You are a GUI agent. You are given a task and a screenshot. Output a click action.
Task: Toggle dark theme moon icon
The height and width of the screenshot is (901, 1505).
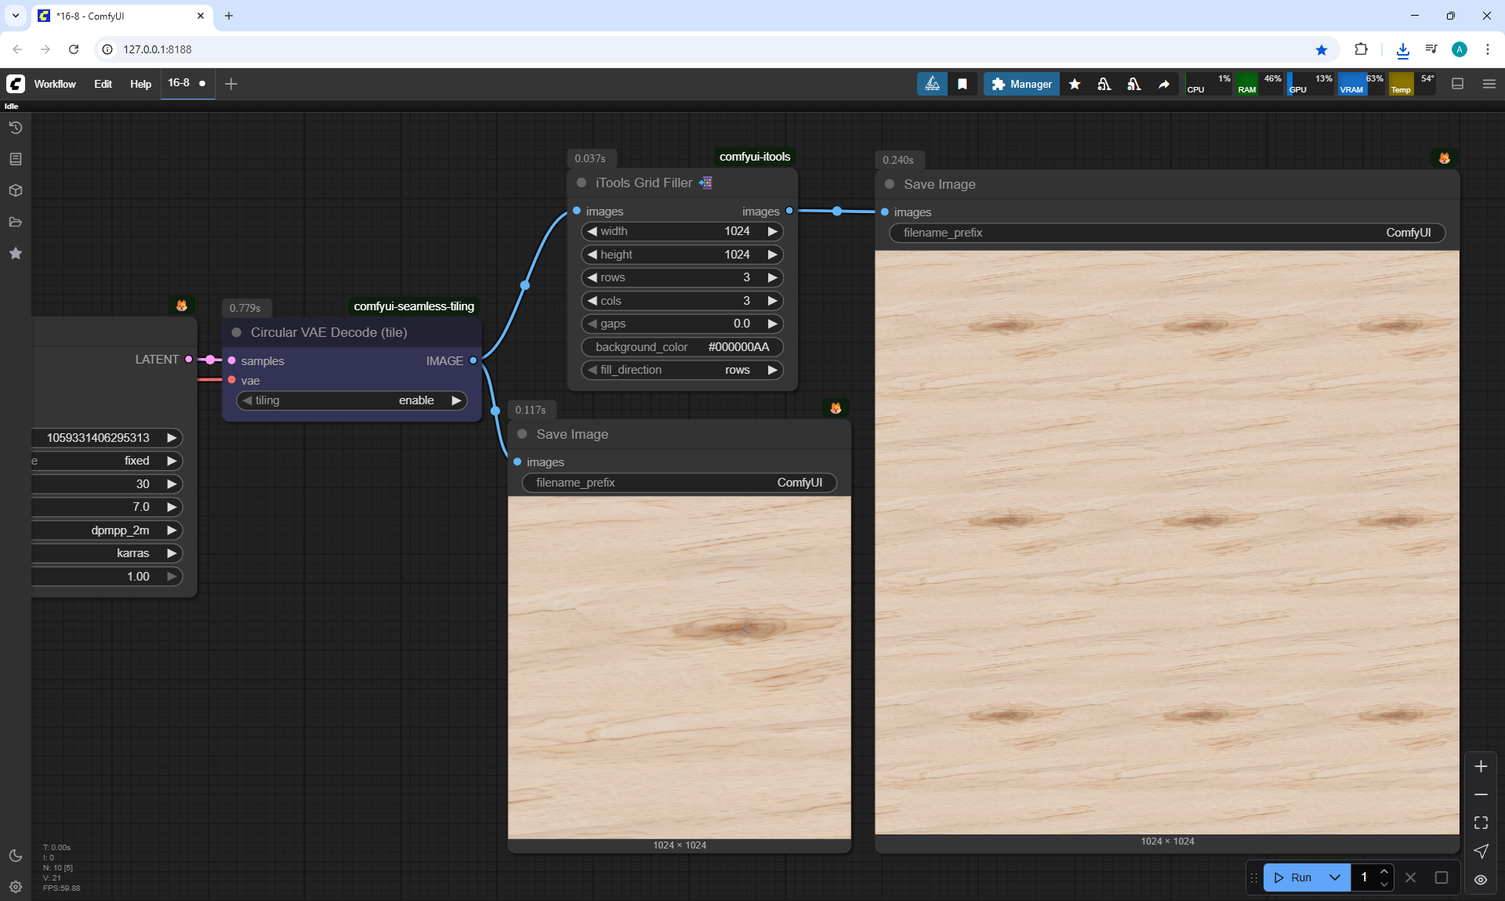coord(16,856)
